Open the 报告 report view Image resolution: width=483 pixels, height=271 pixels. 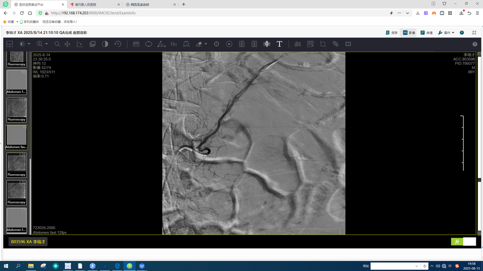point(392,33)
